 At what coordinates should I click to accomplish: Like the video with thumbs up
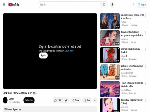click(x=58, y=100)
